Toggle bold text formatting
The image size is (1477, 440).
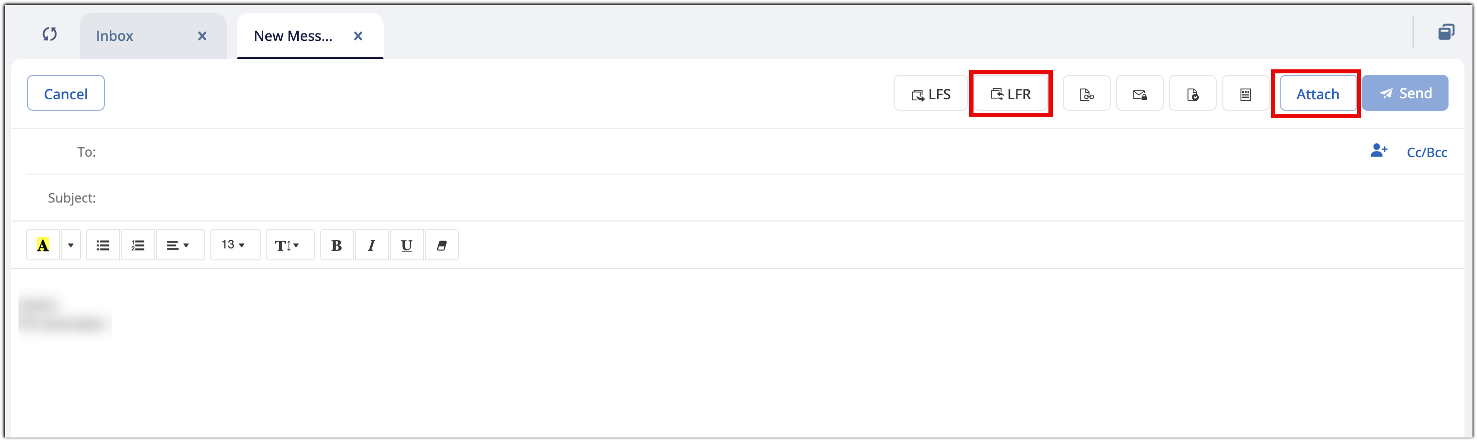[337, 244]
